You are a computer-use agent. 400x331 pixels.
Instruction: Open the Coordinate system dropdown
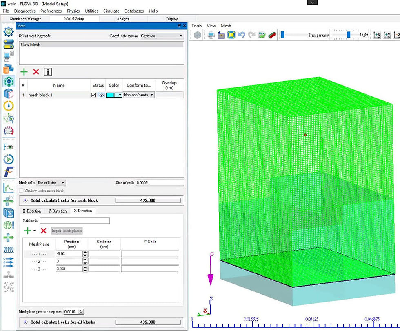(x=162, y=36)
